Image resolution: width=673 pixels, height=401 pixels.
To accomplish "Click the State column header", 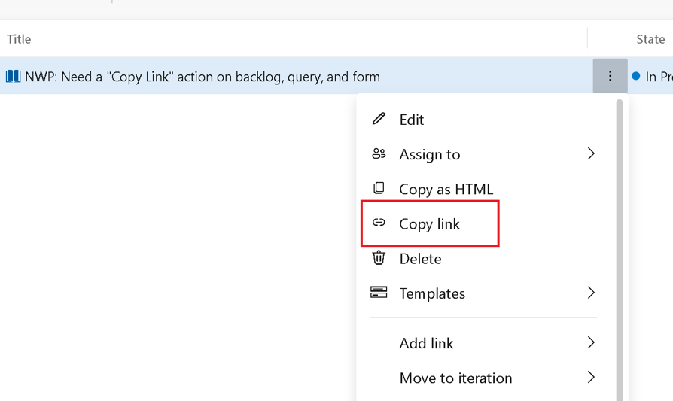I will coord(650,39).
